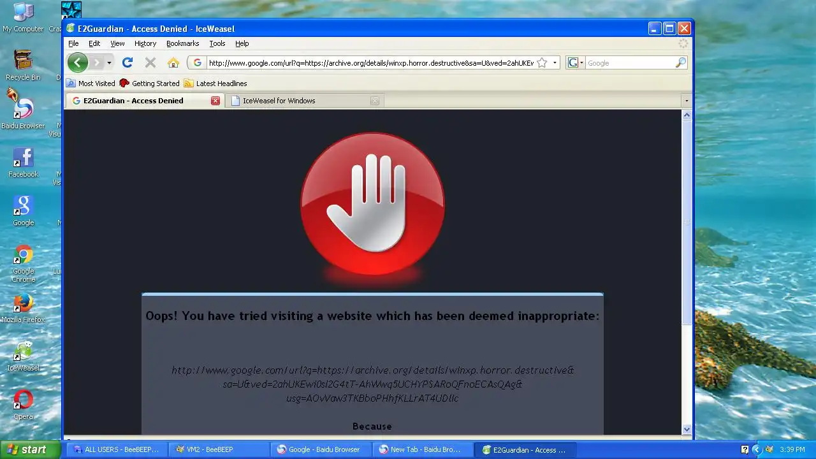This screenshot has height=459, width=816.
Task: Select the Facebook desktop shortcut
Action: tap(23, 163)
